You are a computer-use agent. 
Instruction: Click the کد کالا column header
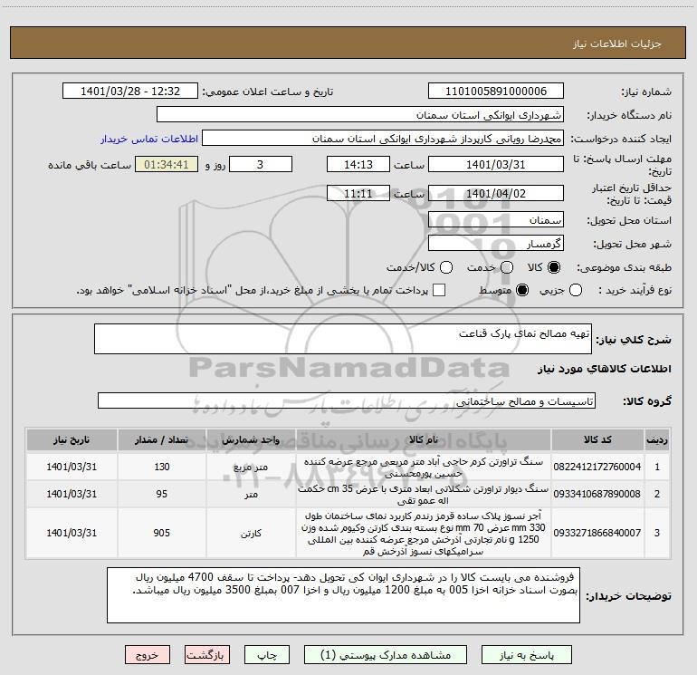(x=597, y=439)
